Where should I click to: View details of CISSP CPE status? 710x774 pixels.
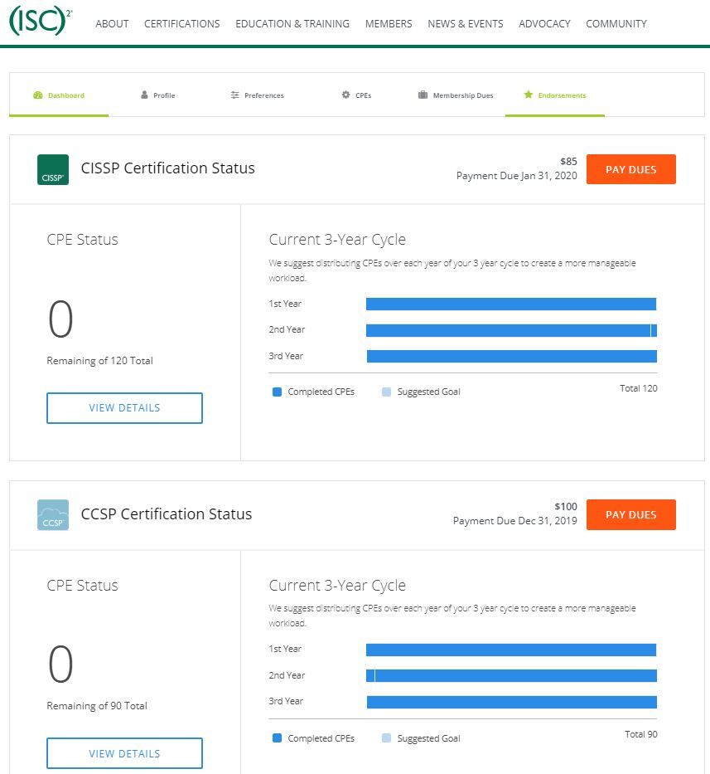tap(124, 408)
